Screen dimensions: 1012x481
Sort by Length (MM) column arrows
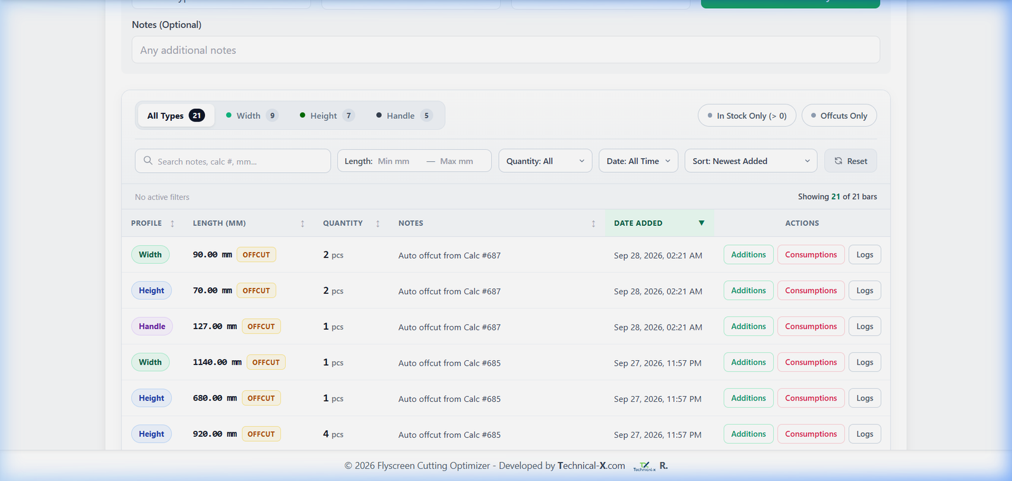tap(302, 223)
